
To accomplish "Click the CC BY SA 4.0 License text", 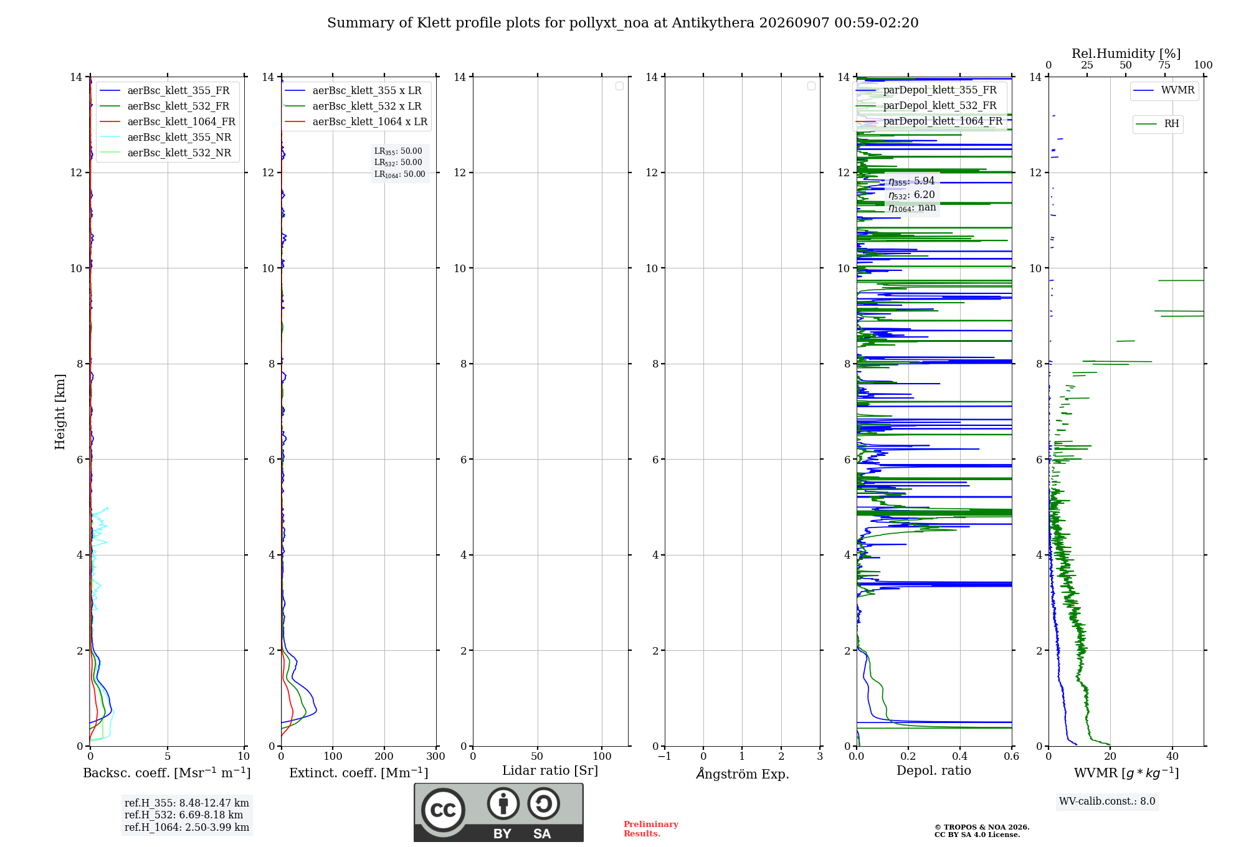I will point(977,835).
